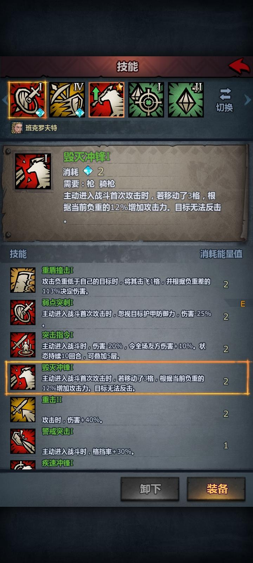Click the 班克罗夫特 hero portrait

pos(17,128)
